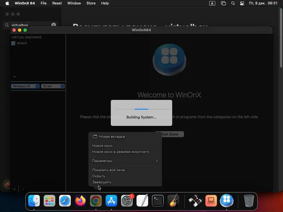Click the Welcome to WinOnX heading
The width and height of the screenshot is (283, 212).
(x=169, y=95)
